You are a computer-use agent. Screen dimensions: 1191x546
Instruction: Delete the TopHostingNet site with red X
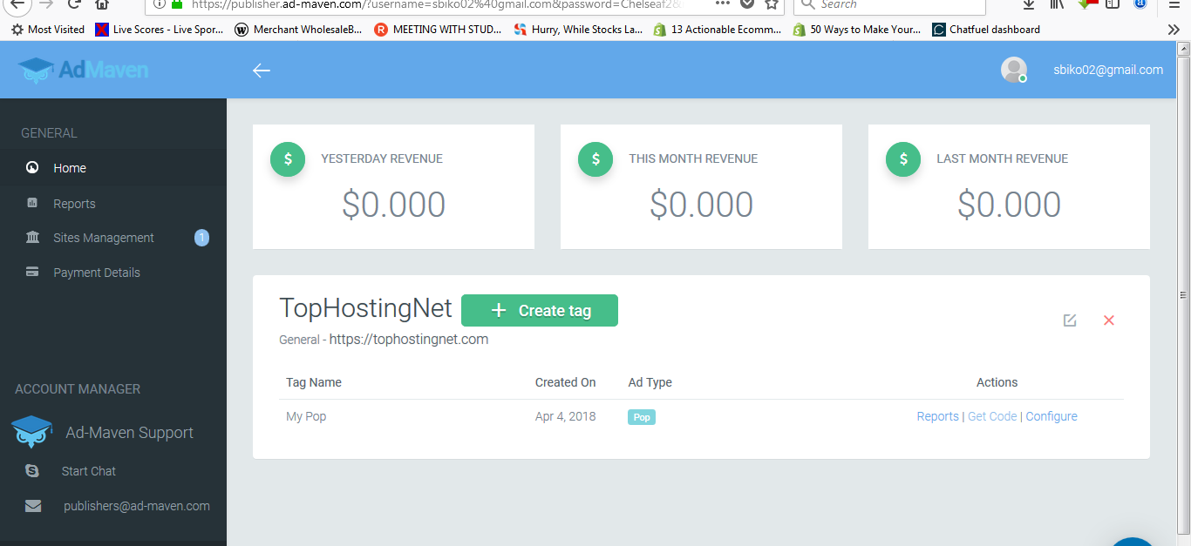pos(1109,320)
